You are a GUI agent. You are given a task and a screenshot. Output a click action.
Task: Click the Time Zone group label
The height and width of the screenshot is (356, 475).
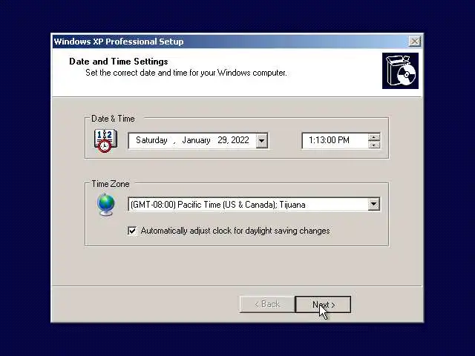click(111, 184)
